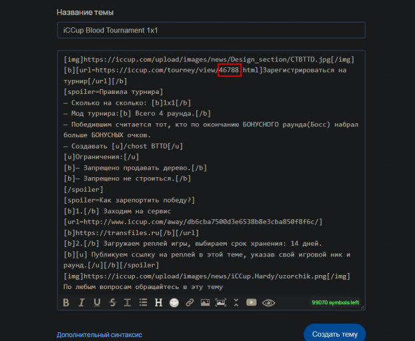The height and width of the screenshot is (341, 415).
Task: Click the '[b]https://transfiles.ru[/b][/url]' line
Action: tap(131, 233)
